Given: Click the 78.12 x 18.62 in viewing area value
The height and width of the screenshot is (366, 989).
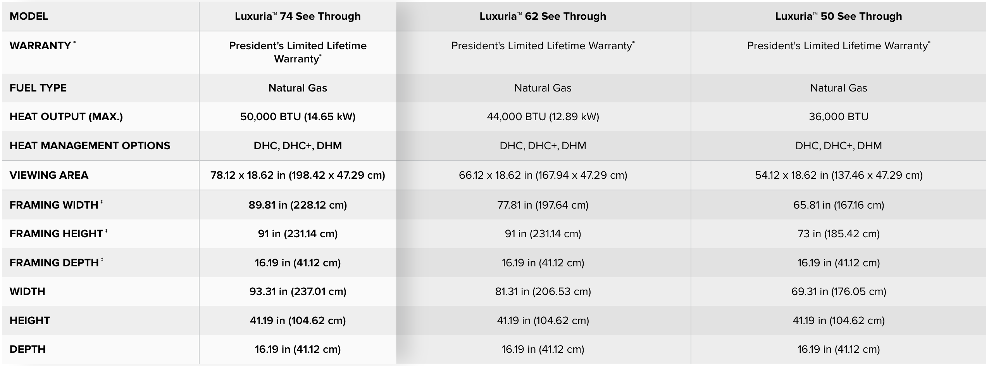Looking at the screenshot, I should [298, 175].
